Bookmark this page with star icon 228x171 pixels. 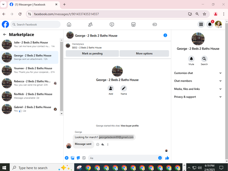(x=204, y=14)
